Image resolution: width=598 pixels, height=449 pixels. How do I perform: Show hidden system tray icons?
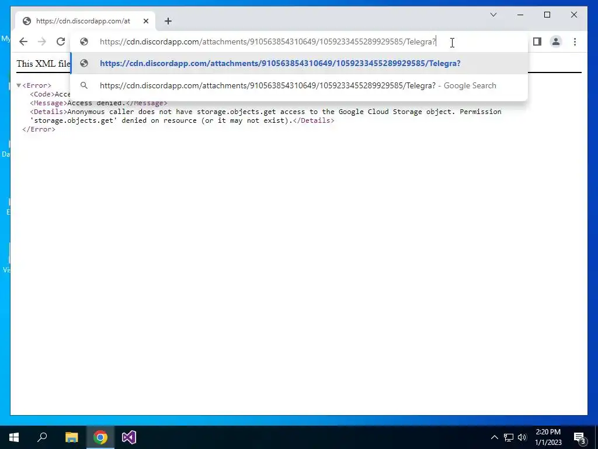click(x=494, y=437)
